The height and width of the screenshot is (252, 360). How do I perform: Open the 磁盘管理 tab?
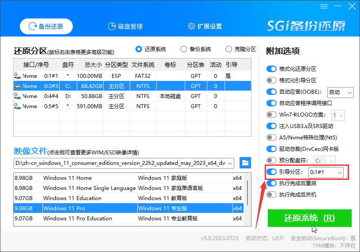[125, 26]
